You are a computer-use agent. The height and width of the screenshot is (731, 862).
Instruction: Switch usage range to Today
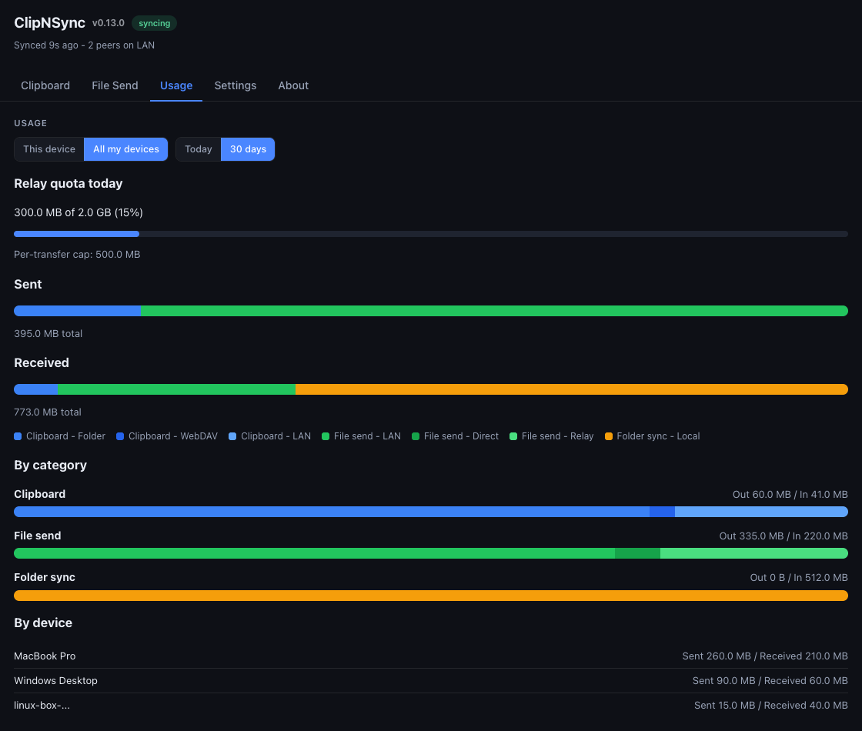pyautogui.click(x=198, y=149)
